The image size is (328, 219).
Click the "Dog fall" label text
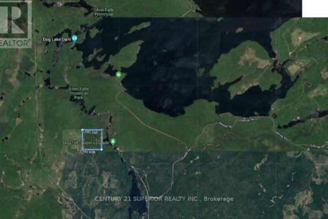(71, 143)
